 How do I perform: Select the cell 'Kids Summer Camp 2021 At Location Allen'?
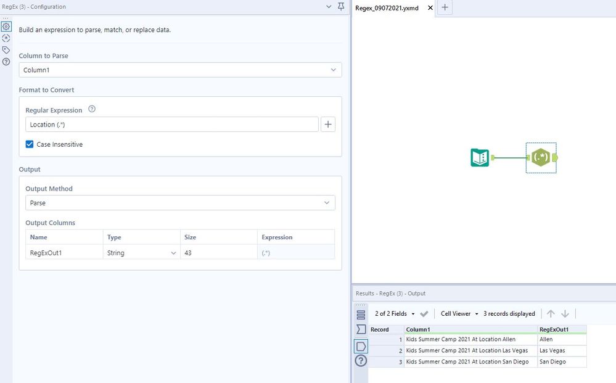pyautogui.click(x=470, y=339)
